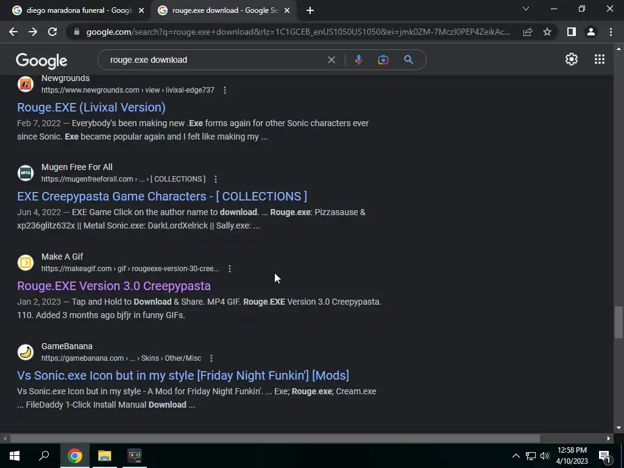Open tab search chevron dropdown

[x=526, y=9]
